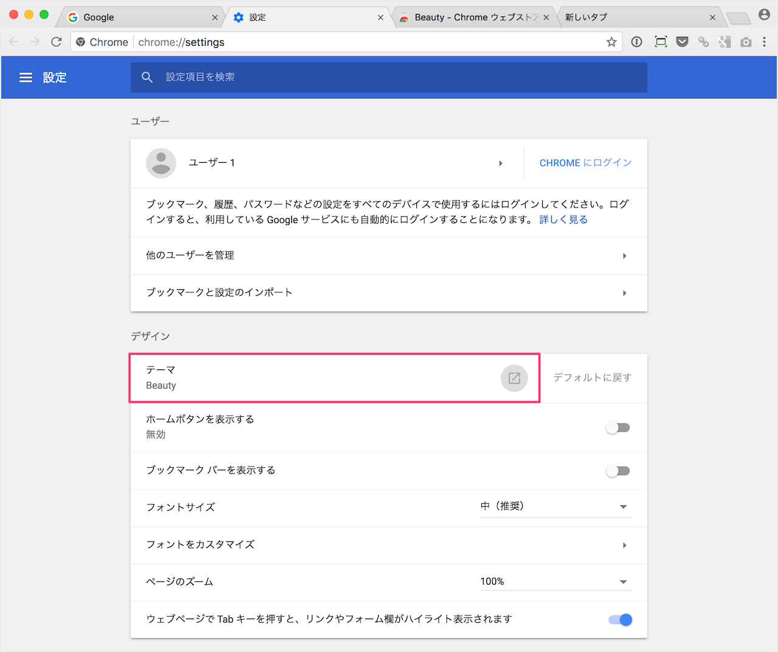Click the ユーザー 1 avatar picture
Image resolution: width=778 pixels, height=652 pixels.
click(161, 163)
